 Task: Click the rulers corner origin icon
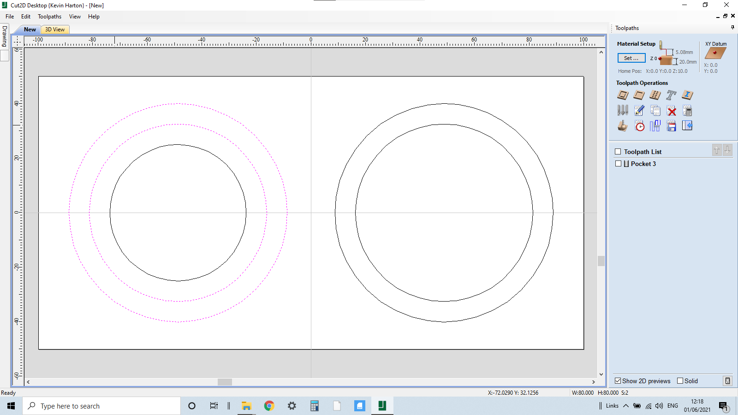coord(18,41)
